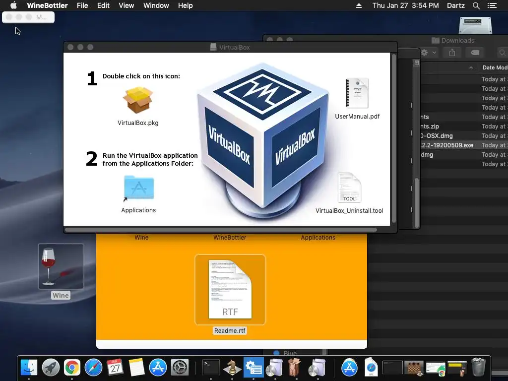Open the VirtualBox.pkg installer package icon
The image size is (508, 381).
138,100
